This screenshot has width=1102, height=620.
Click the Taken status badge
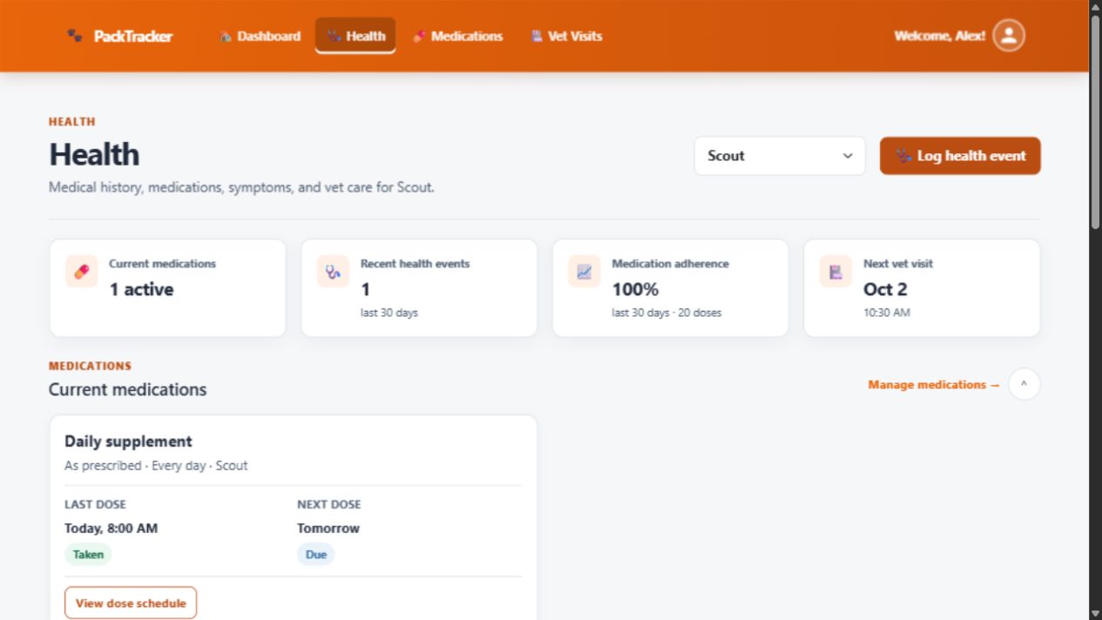tap(88, 555)
